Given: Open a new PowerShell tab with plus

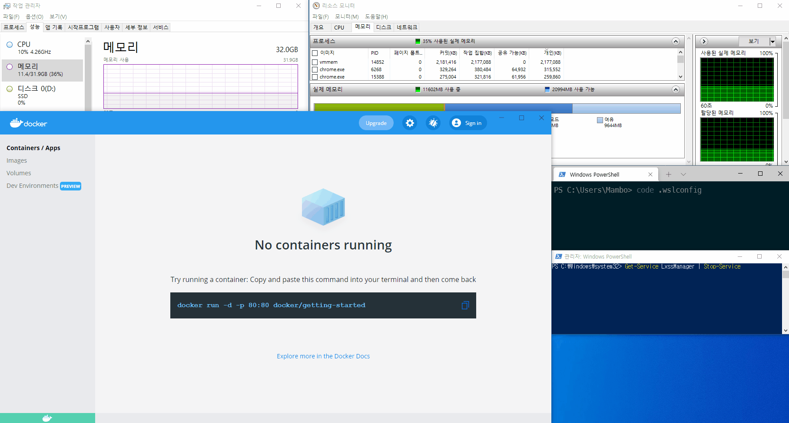Looking at the screenshot, I should pos(669,174).
